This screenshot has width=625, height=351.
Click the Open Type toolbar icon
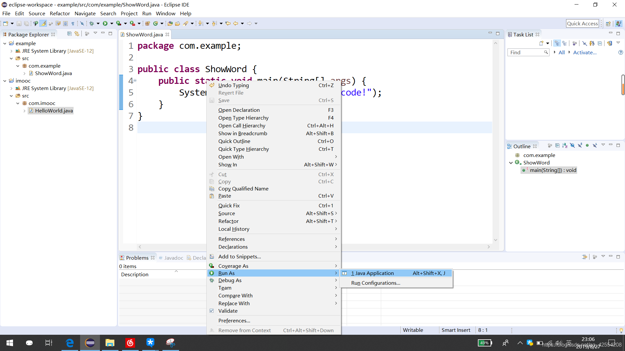pyautogui.click(x=170, y=23)
